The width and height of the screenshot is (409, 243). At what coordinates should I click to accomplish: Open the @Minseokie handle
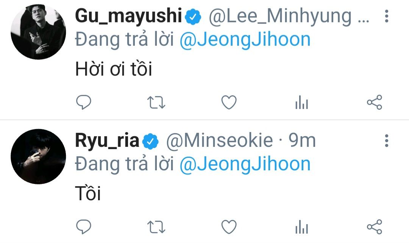point(220,141)
